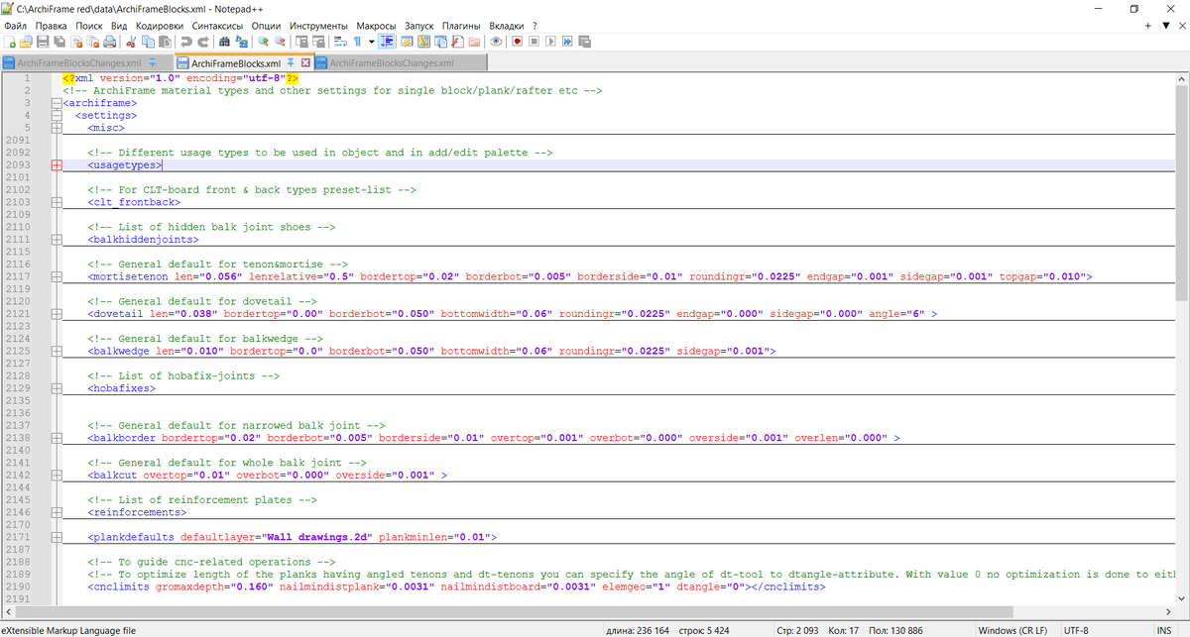Open the Document Map panel icon

coord(423,42)
